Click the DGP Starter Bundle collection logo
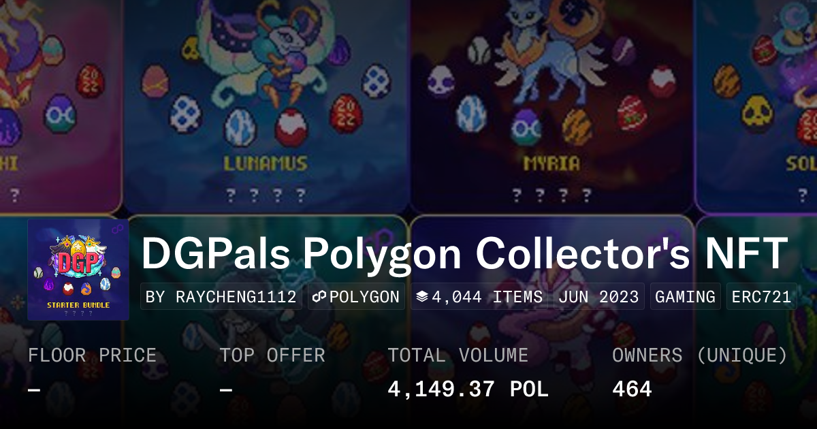This screenshot has width=817, height=429. coord(78,270)
